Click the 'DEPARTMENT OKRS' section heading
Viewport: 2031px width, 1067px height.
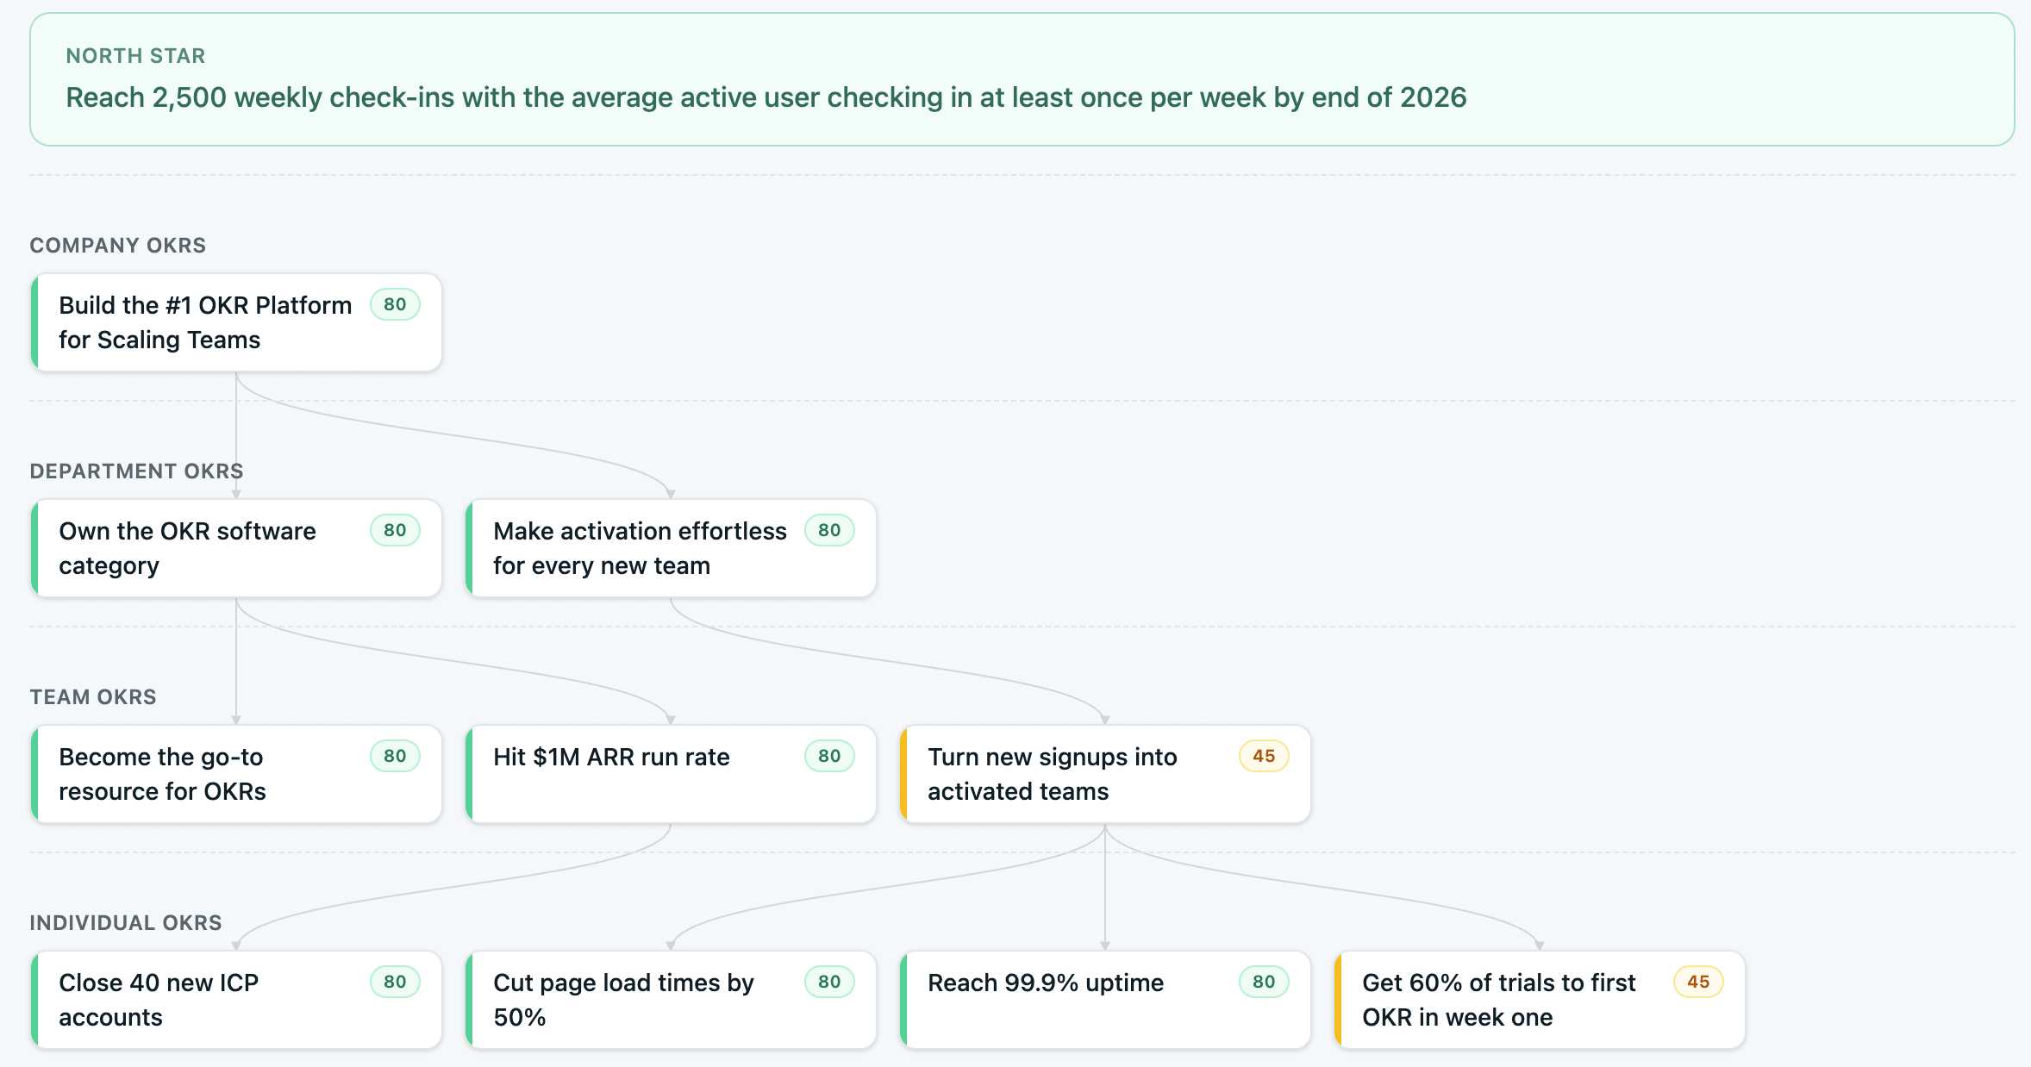136,471
